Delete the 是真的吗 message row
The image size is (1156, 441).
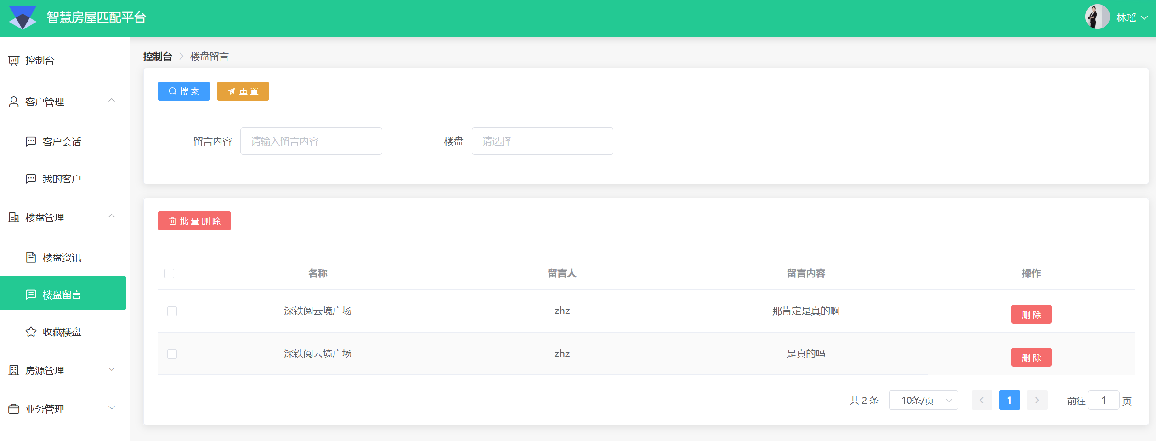(1031, 357)
